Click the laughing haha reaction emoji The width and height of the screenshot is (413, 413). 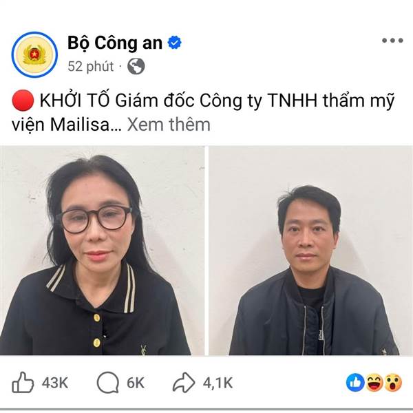(x=374, y=383)
